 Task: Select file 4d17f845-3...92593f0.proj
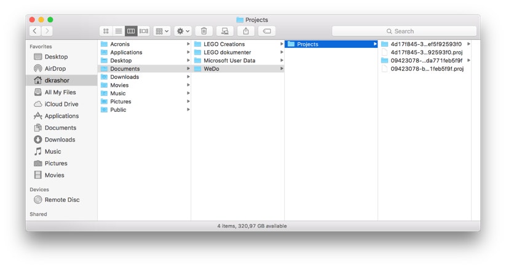[425, 52]
